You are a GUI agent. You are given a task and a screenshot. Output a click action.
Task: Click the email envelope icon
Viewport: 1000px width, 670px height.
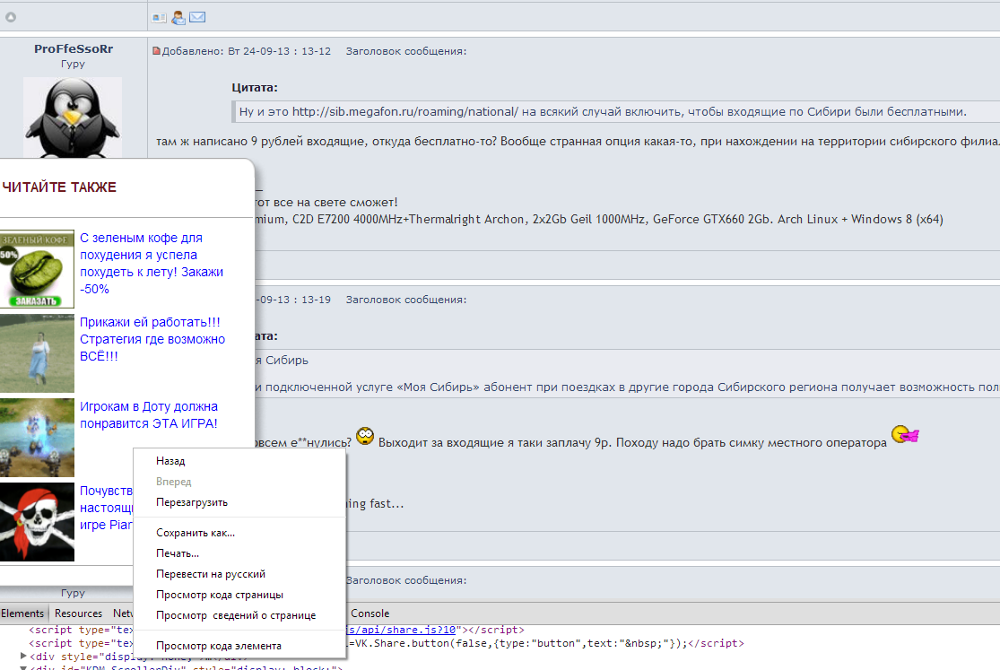click(197, 17)
